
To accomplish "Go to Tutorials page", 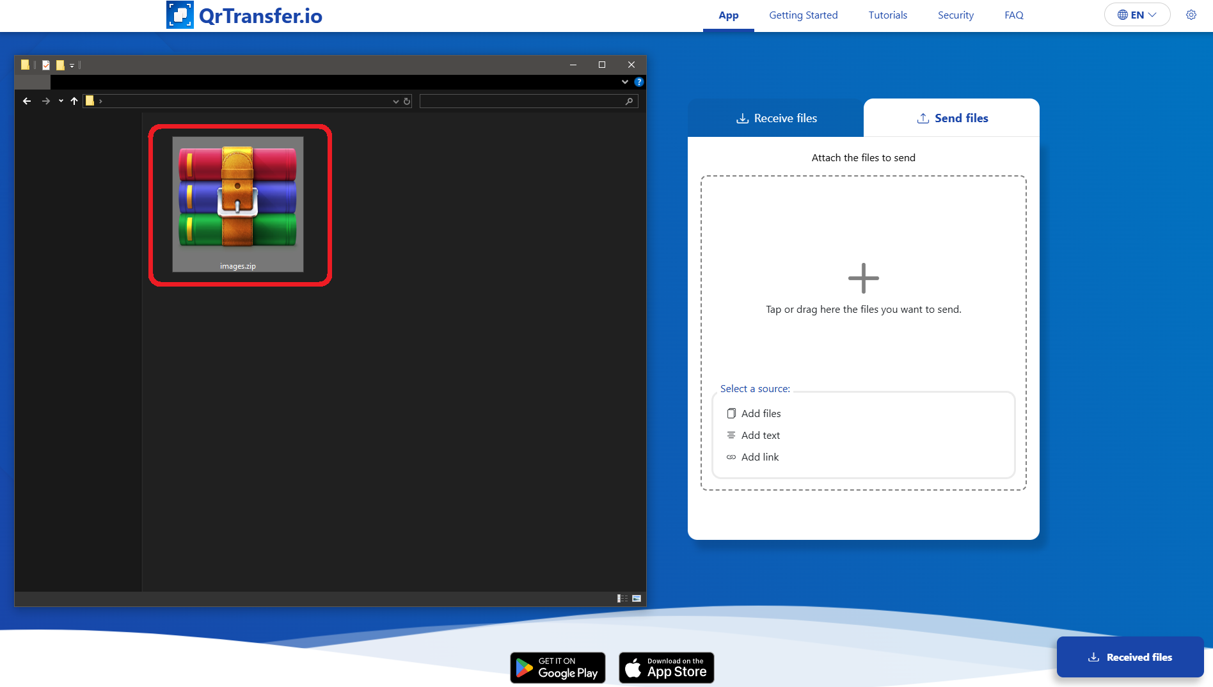I will (887, 15).
